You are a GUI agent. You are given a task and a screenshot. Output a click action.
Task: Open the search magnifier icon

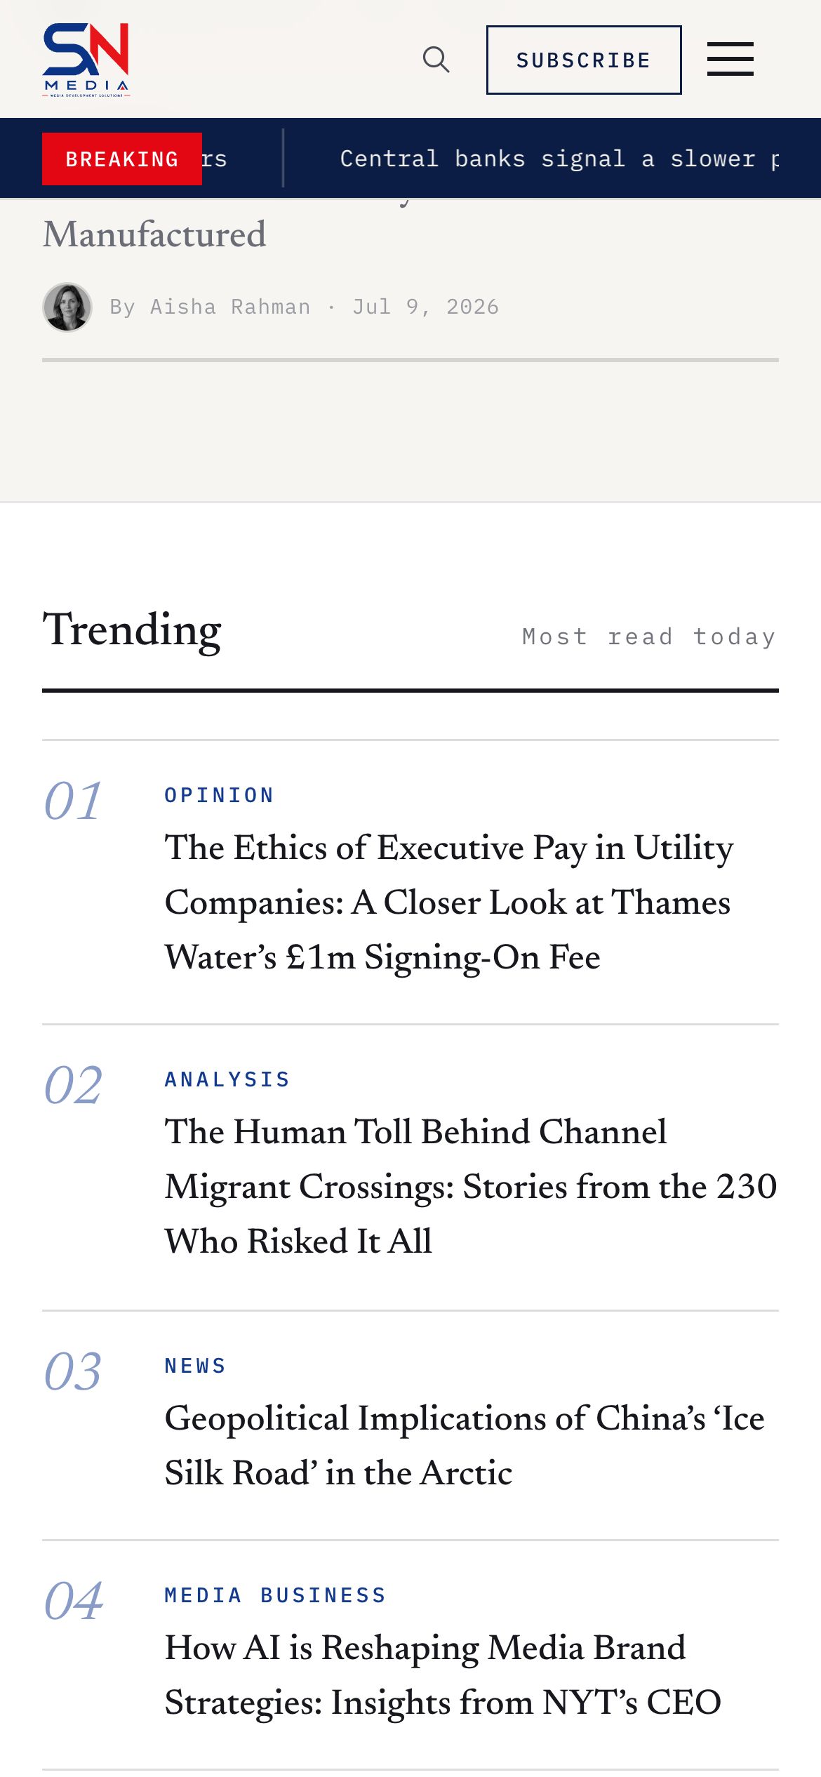(436, 60)
